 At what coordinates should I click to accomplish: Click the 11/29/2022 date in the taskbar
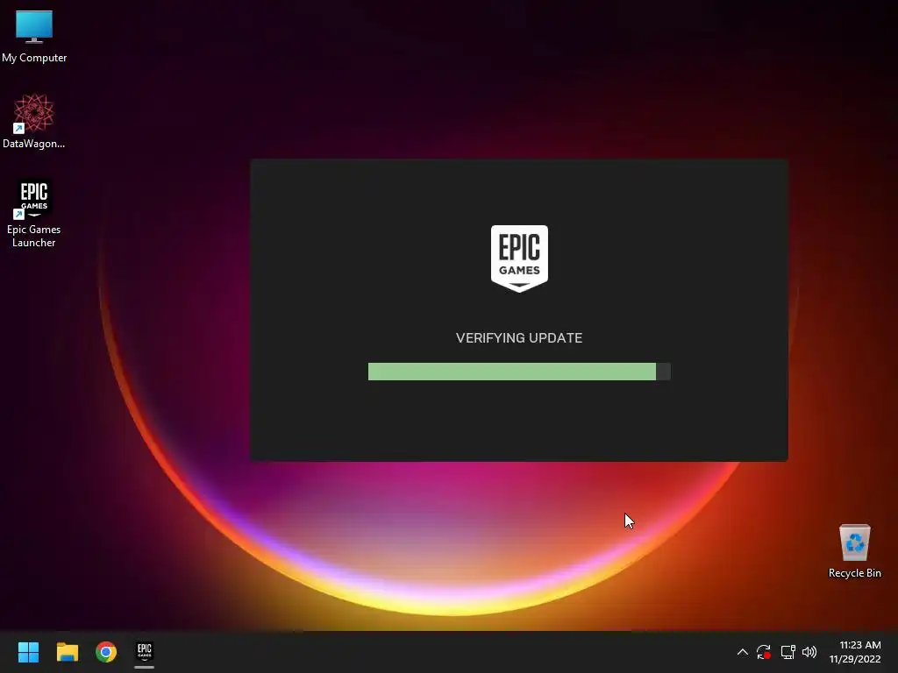pyautogui.click(x=855, y=659)
